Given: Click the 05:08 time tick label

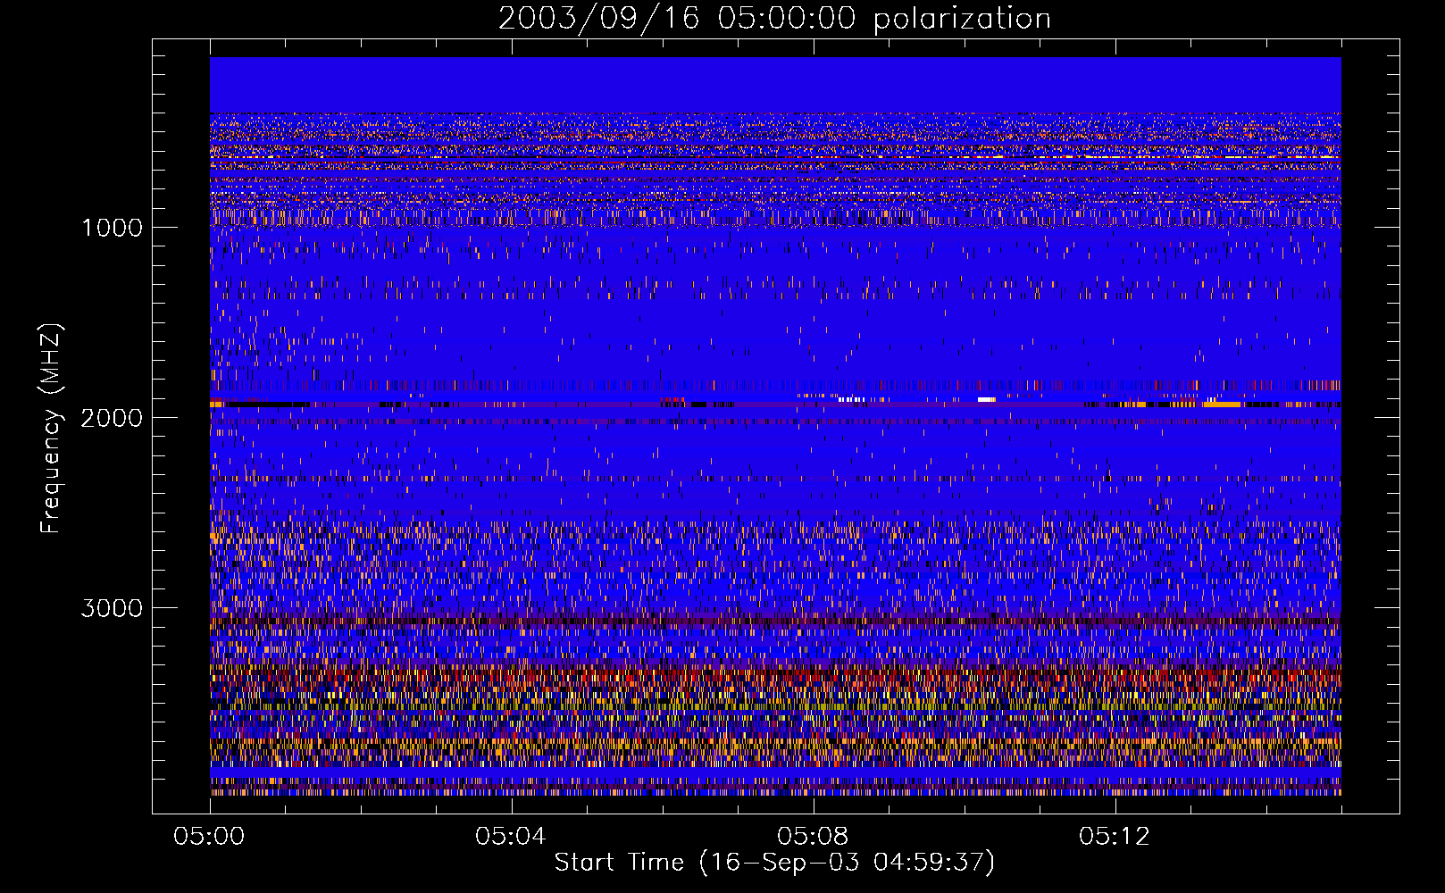Looking at the screenshot, I should pos(812,837).
